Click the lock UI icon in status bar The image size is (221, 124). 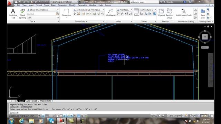pos(195,116)
